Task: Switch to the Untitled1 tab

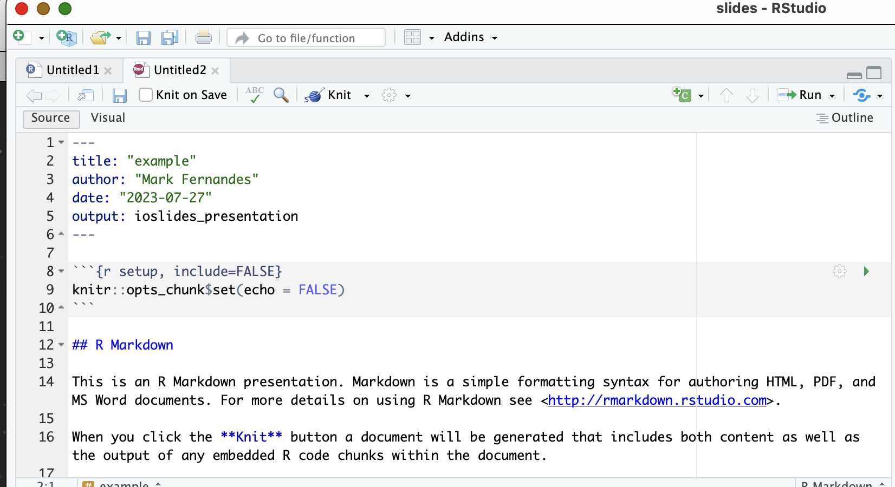Action: coord(73,70)
